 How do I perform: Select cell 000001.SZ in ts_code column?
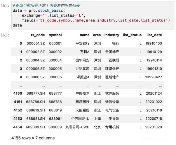click(36, 43)
